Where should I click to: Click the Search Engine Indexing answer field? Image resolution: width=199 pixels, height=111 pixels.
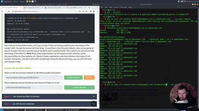coord(34,77)
